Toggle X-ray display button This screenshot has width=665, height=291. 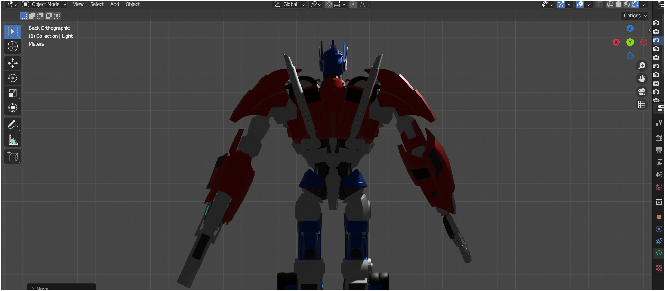pyautogui.click(x=599, y=4)
